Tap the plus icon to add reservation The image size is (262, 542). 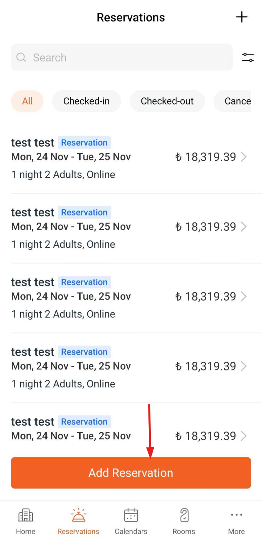tap(242, 17)
